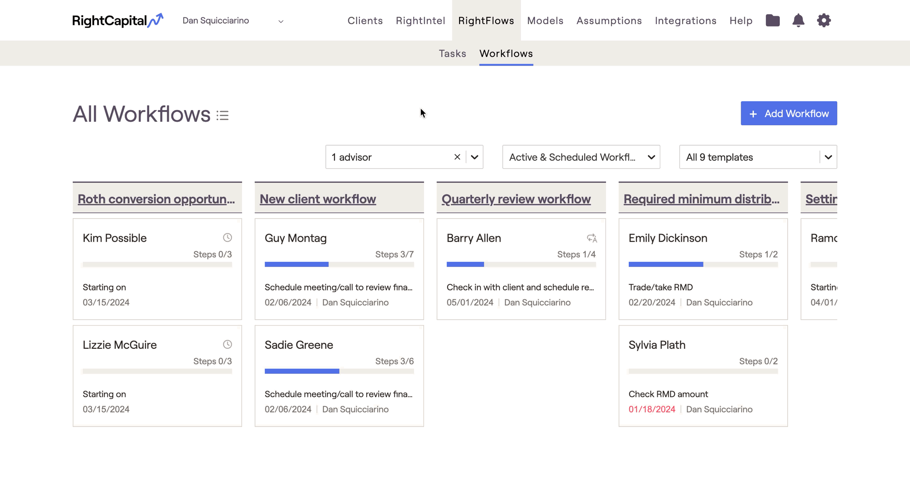Open the Quarterly review workflow link
Screen dimensions: 910x499
(x=516, y=199)
